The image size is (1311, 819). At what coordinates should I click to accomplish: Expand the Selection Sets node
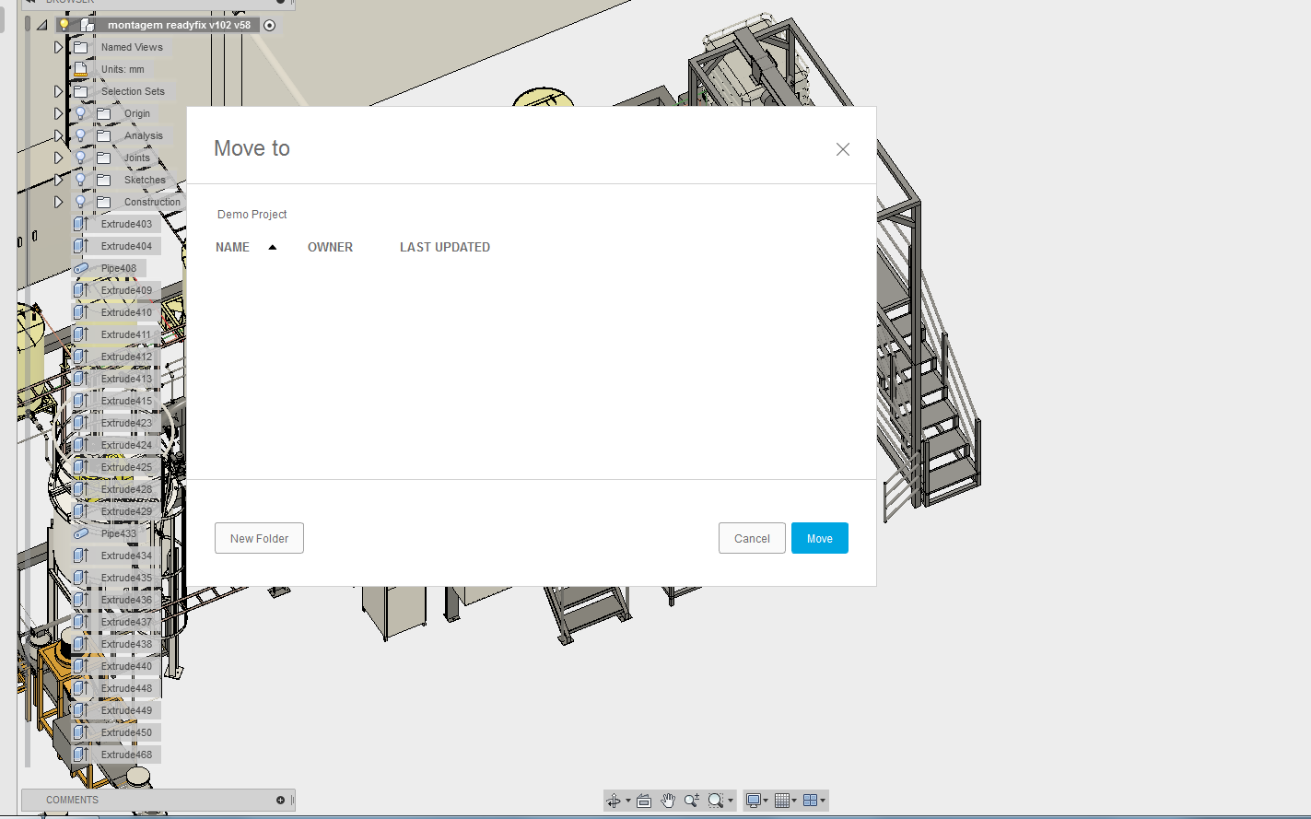tap(58, 91)
